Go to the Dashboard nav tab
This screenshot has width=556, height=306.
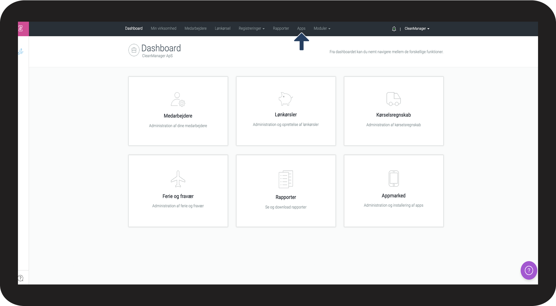(134, 28)
